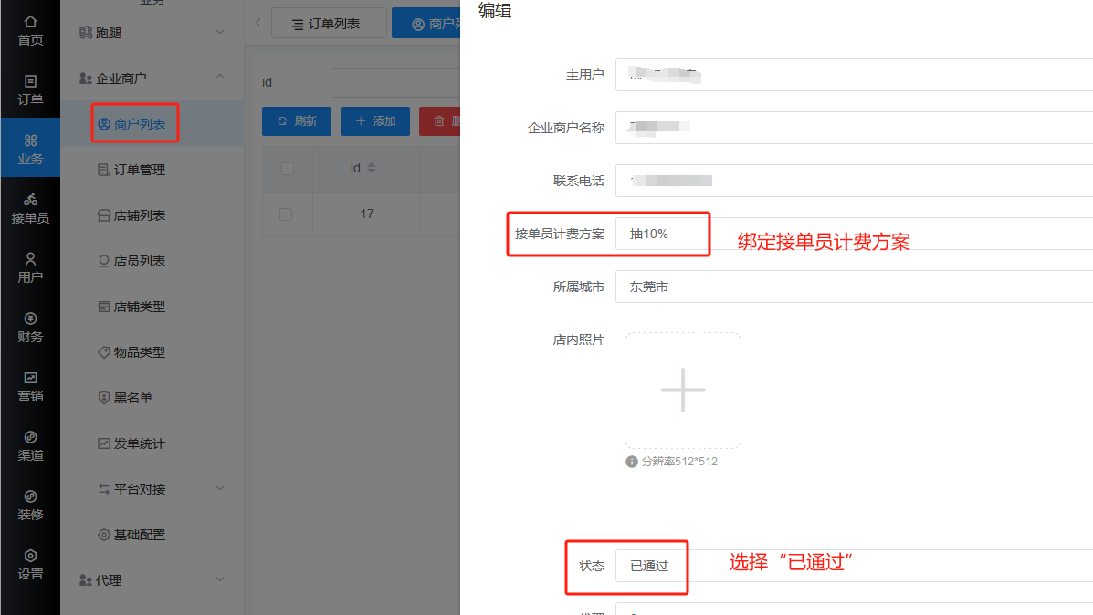Screen dimensions: 1093x615
Task: Expand the 跑腿 menu group
Action: [152, 33]
